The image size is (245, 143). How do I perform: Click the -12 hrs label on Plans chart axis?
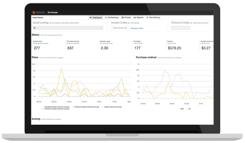tap(84, 102)
